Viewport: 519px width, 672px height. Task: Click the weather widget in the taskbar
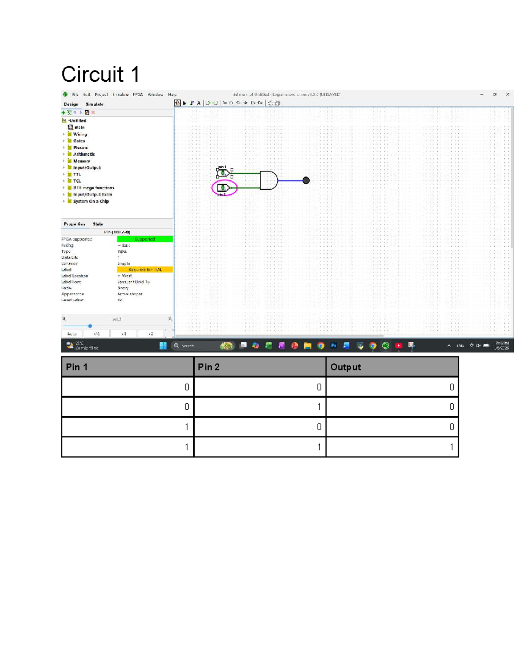(82, 345)
